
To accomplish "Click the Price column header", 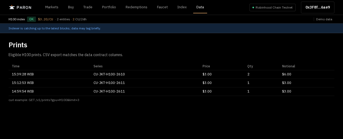I will (x=206, y=66).
